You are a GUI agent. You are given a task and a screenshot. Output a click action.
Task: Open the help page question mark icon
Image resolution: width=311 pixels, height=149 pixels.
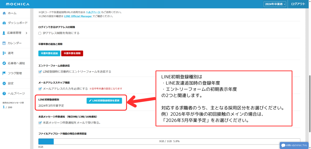[x=4, y=94]
